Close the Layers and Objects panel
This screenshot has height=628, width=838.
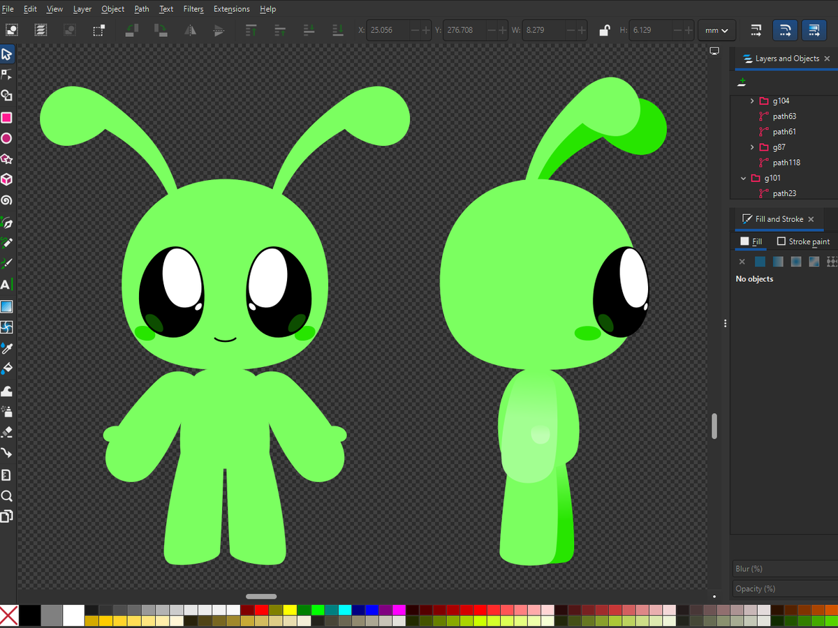pos(828,59)
